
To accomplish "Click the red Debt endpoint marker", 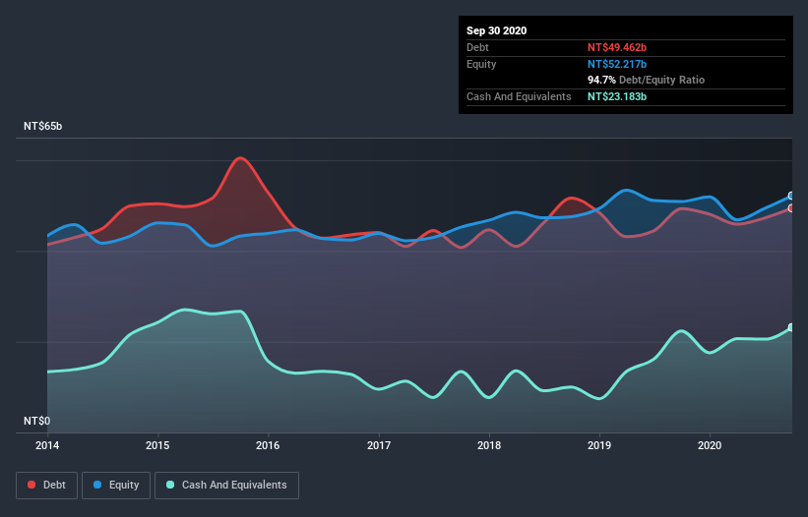I will [x=791, y=208].
